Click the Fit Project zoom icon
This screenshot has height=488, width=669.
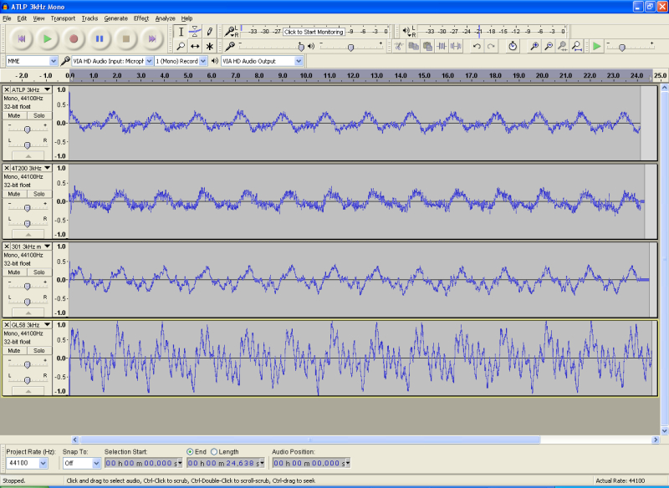pos(577,46)
